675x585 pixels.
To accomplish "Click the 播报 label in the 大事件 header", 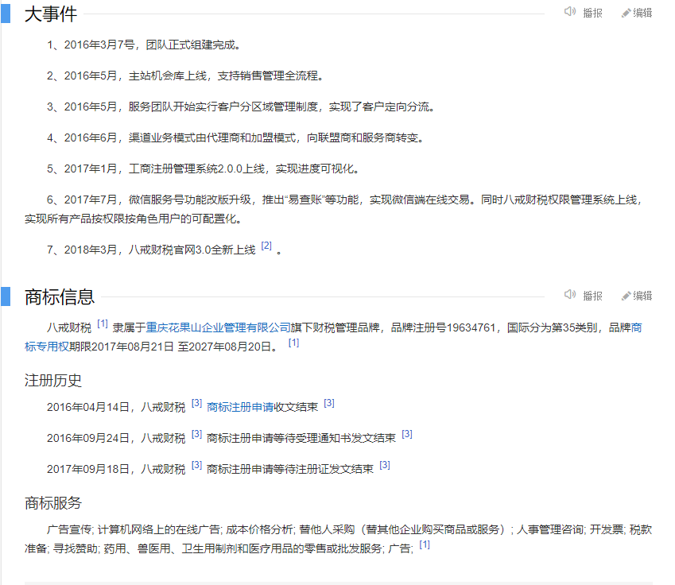I will [592, 14].
